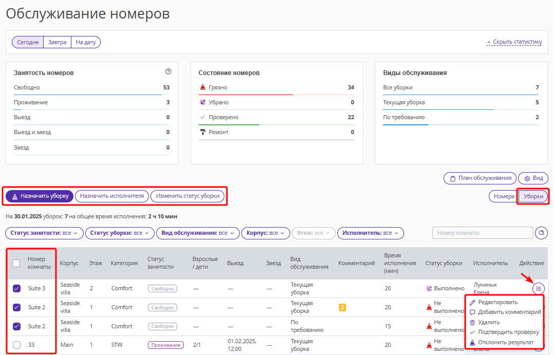Open the Исполнитель filter dropdown

[370, 233]
